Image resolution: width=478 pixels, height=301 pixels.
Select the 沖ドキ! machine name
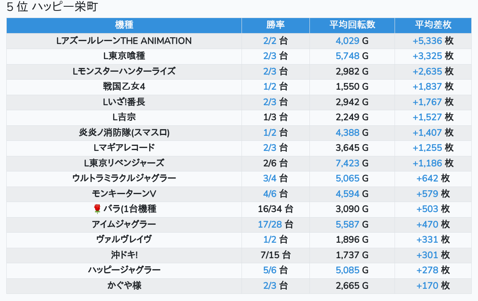tap(124, 255)
